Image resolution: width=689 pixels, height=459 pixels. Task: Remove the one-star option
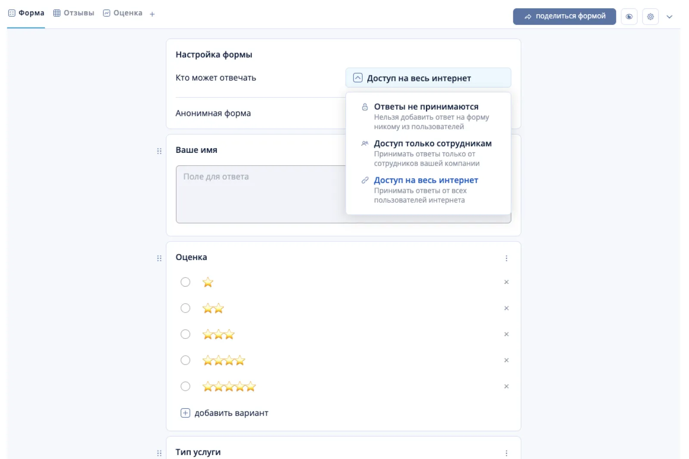point(506,282)
